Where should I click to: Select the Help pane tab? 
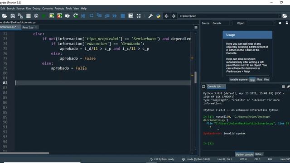[x=252, y=80]
